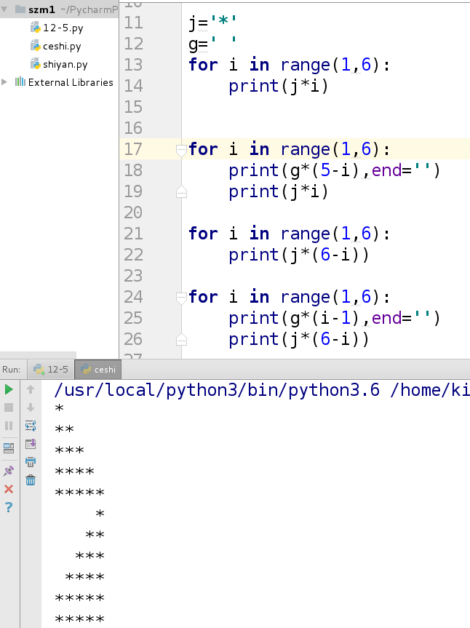Click line number 21 in gutter

[133, 234]
